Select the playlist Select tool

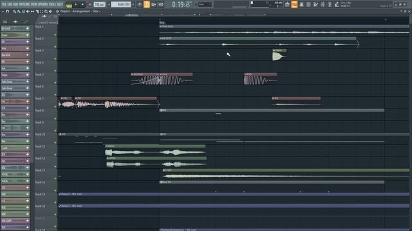[x=41, y=12]
